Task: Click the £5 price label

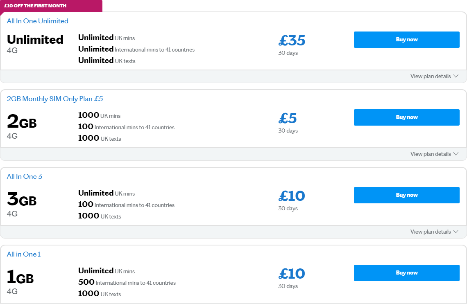Action: [x=288, y=118]
